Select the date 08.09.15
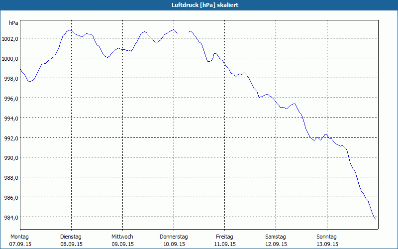The image size is (398, 249). pos(71,245)
